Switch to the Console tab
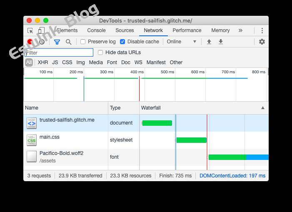Image resolution: width=292 pixels, height=212 pixels. coord(96,30)
